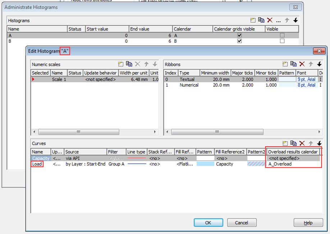The width and height of the screenshot is (330, 234).
Task: Click Overload results calendar column header
Action: (293, 152)
